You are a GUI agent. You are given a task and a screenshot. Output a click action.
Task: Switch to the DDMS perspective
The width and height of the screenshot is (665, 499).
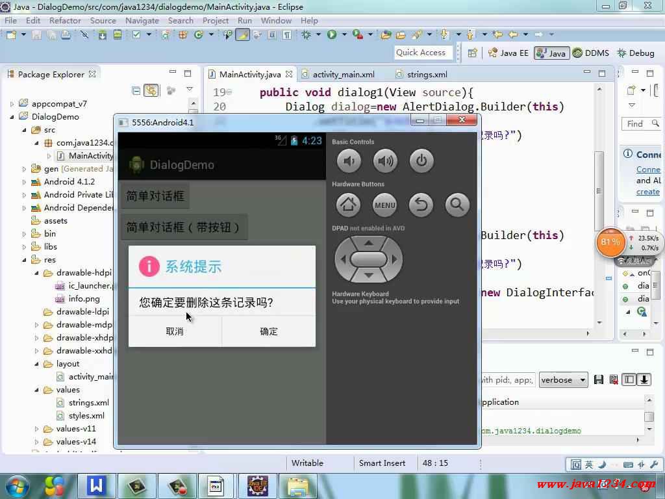pyautogui.click(x=591, y=53)
